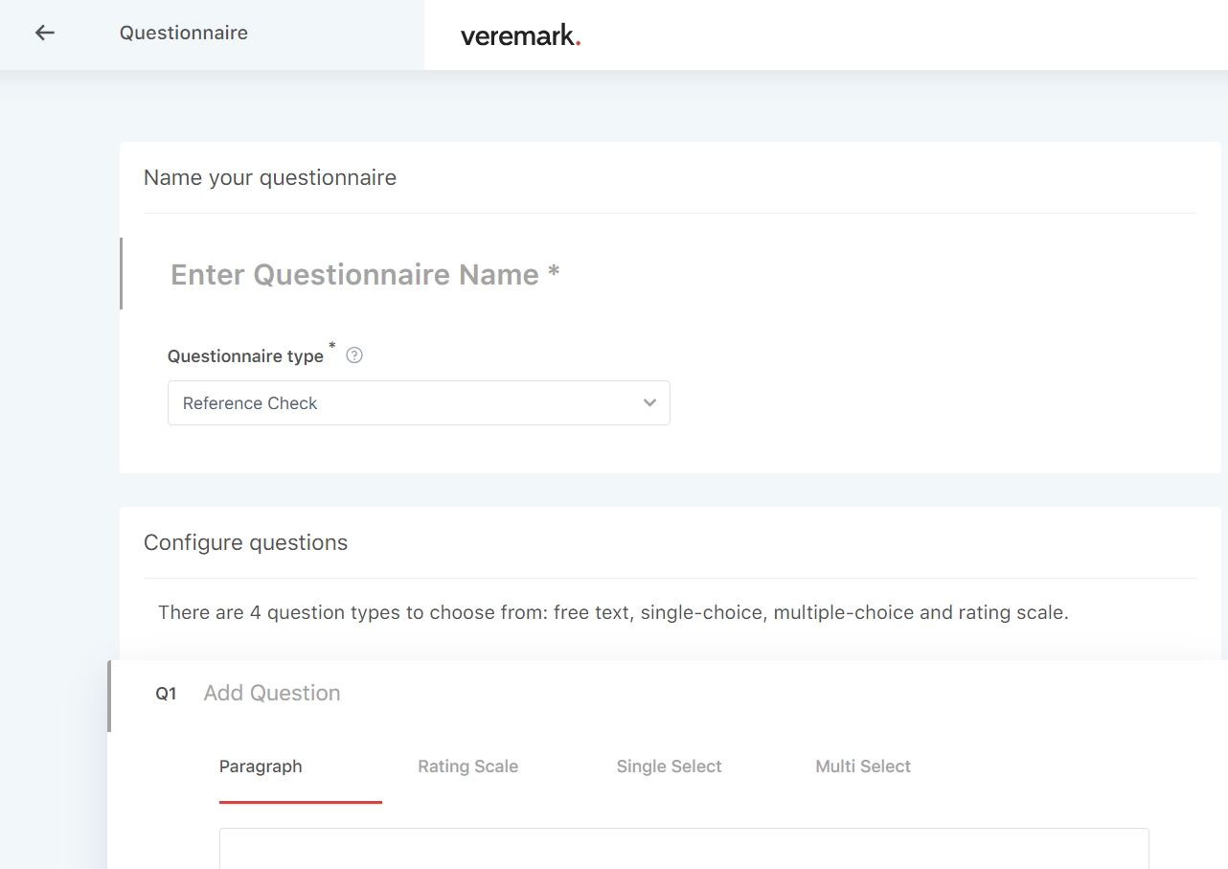Click the paragraph answer text area

(x=683, y=848)
